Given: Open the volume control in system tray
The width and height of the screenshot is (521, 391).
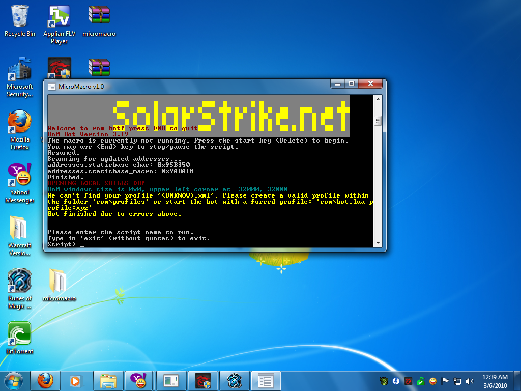Looking at the screenshot, I should (469, 381).
